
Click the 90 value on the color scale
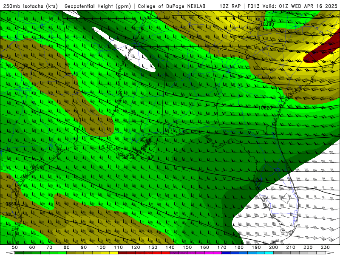(x=84, y=247)
